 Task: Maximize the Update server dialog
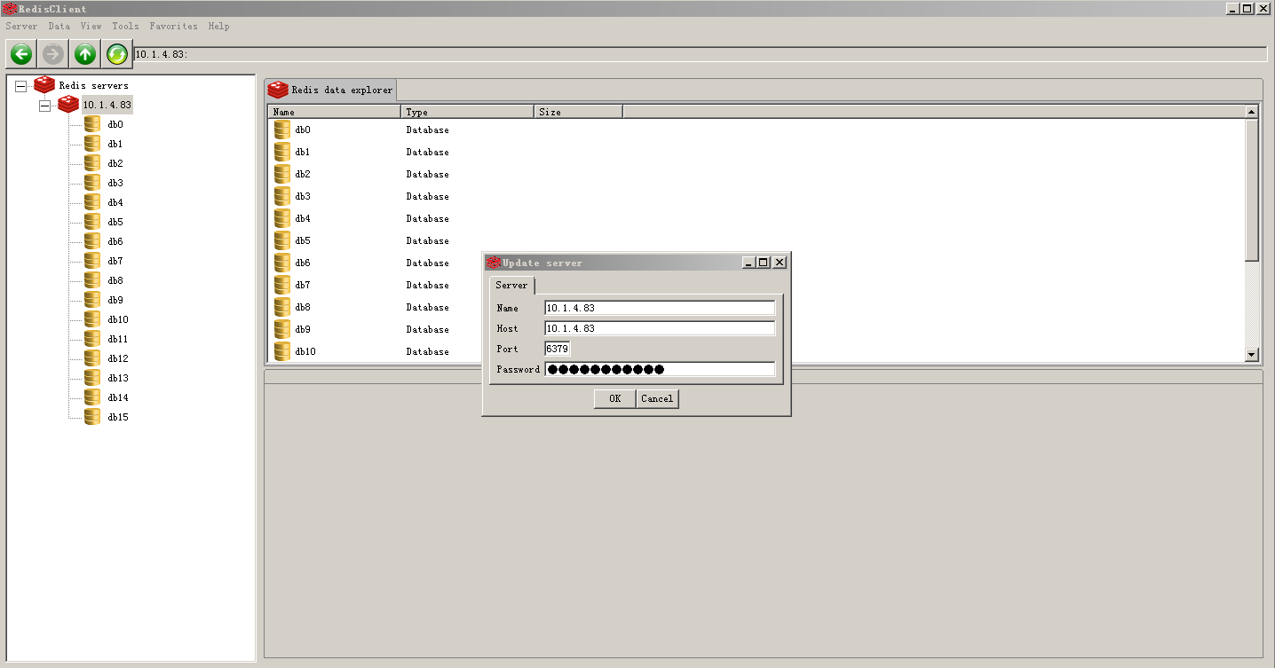764,263
